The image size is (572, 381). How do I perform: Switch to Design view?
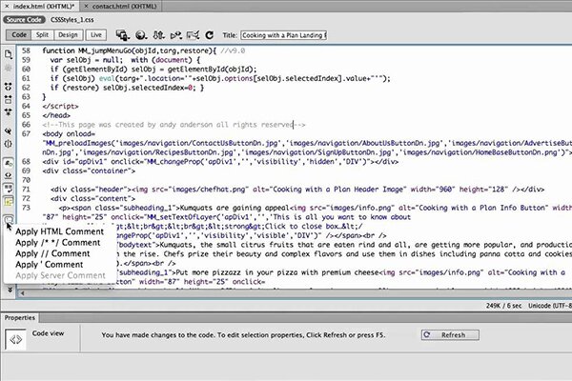pyautogui.click(x=68, y=35)
